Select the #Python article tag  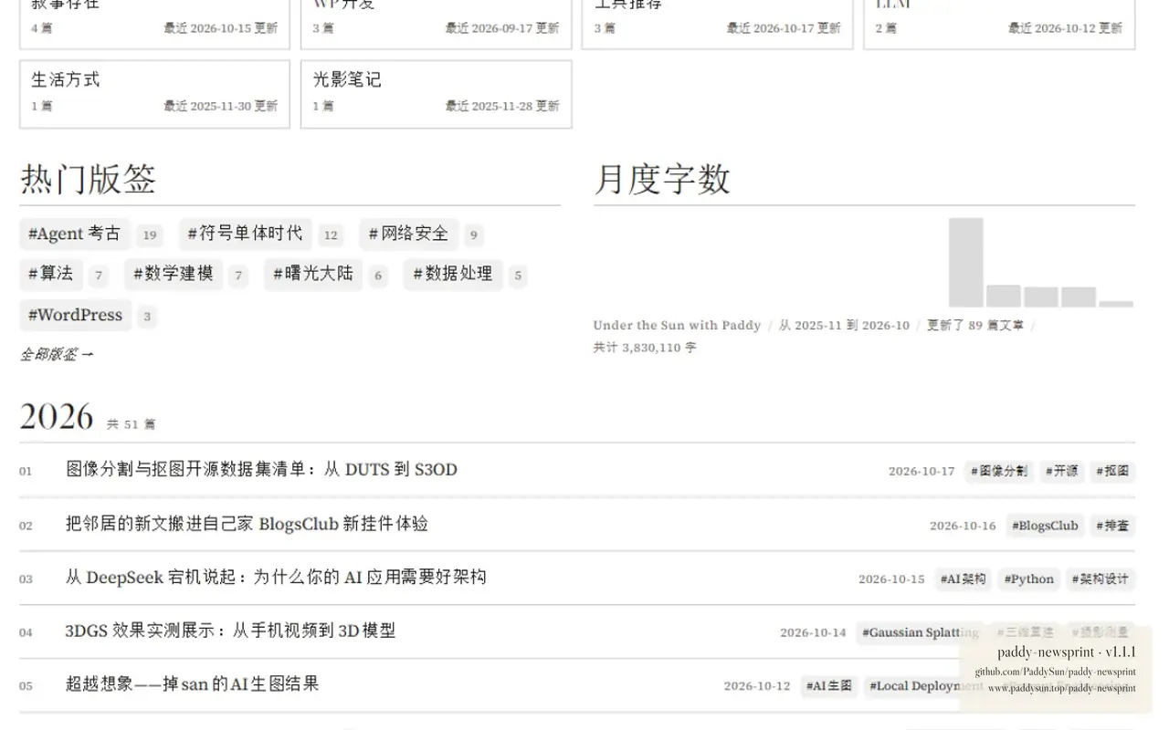coord(1028,579)
